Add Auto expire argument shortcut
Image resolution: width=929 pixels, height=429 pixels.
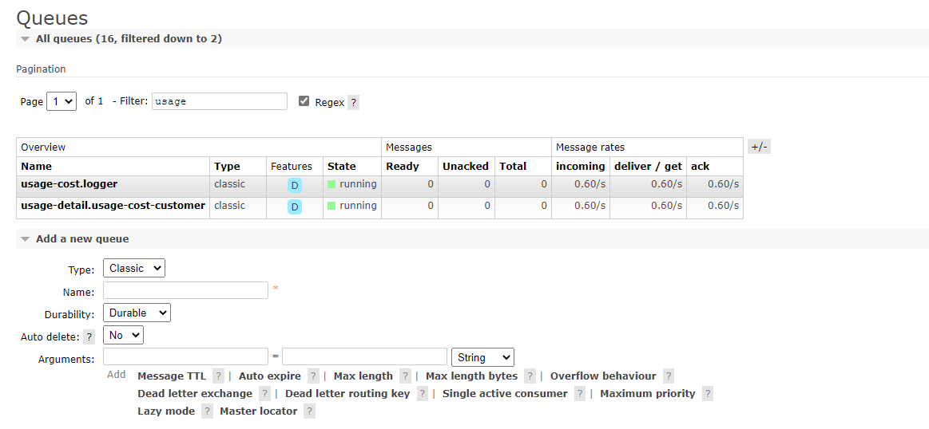click(269, 376)
